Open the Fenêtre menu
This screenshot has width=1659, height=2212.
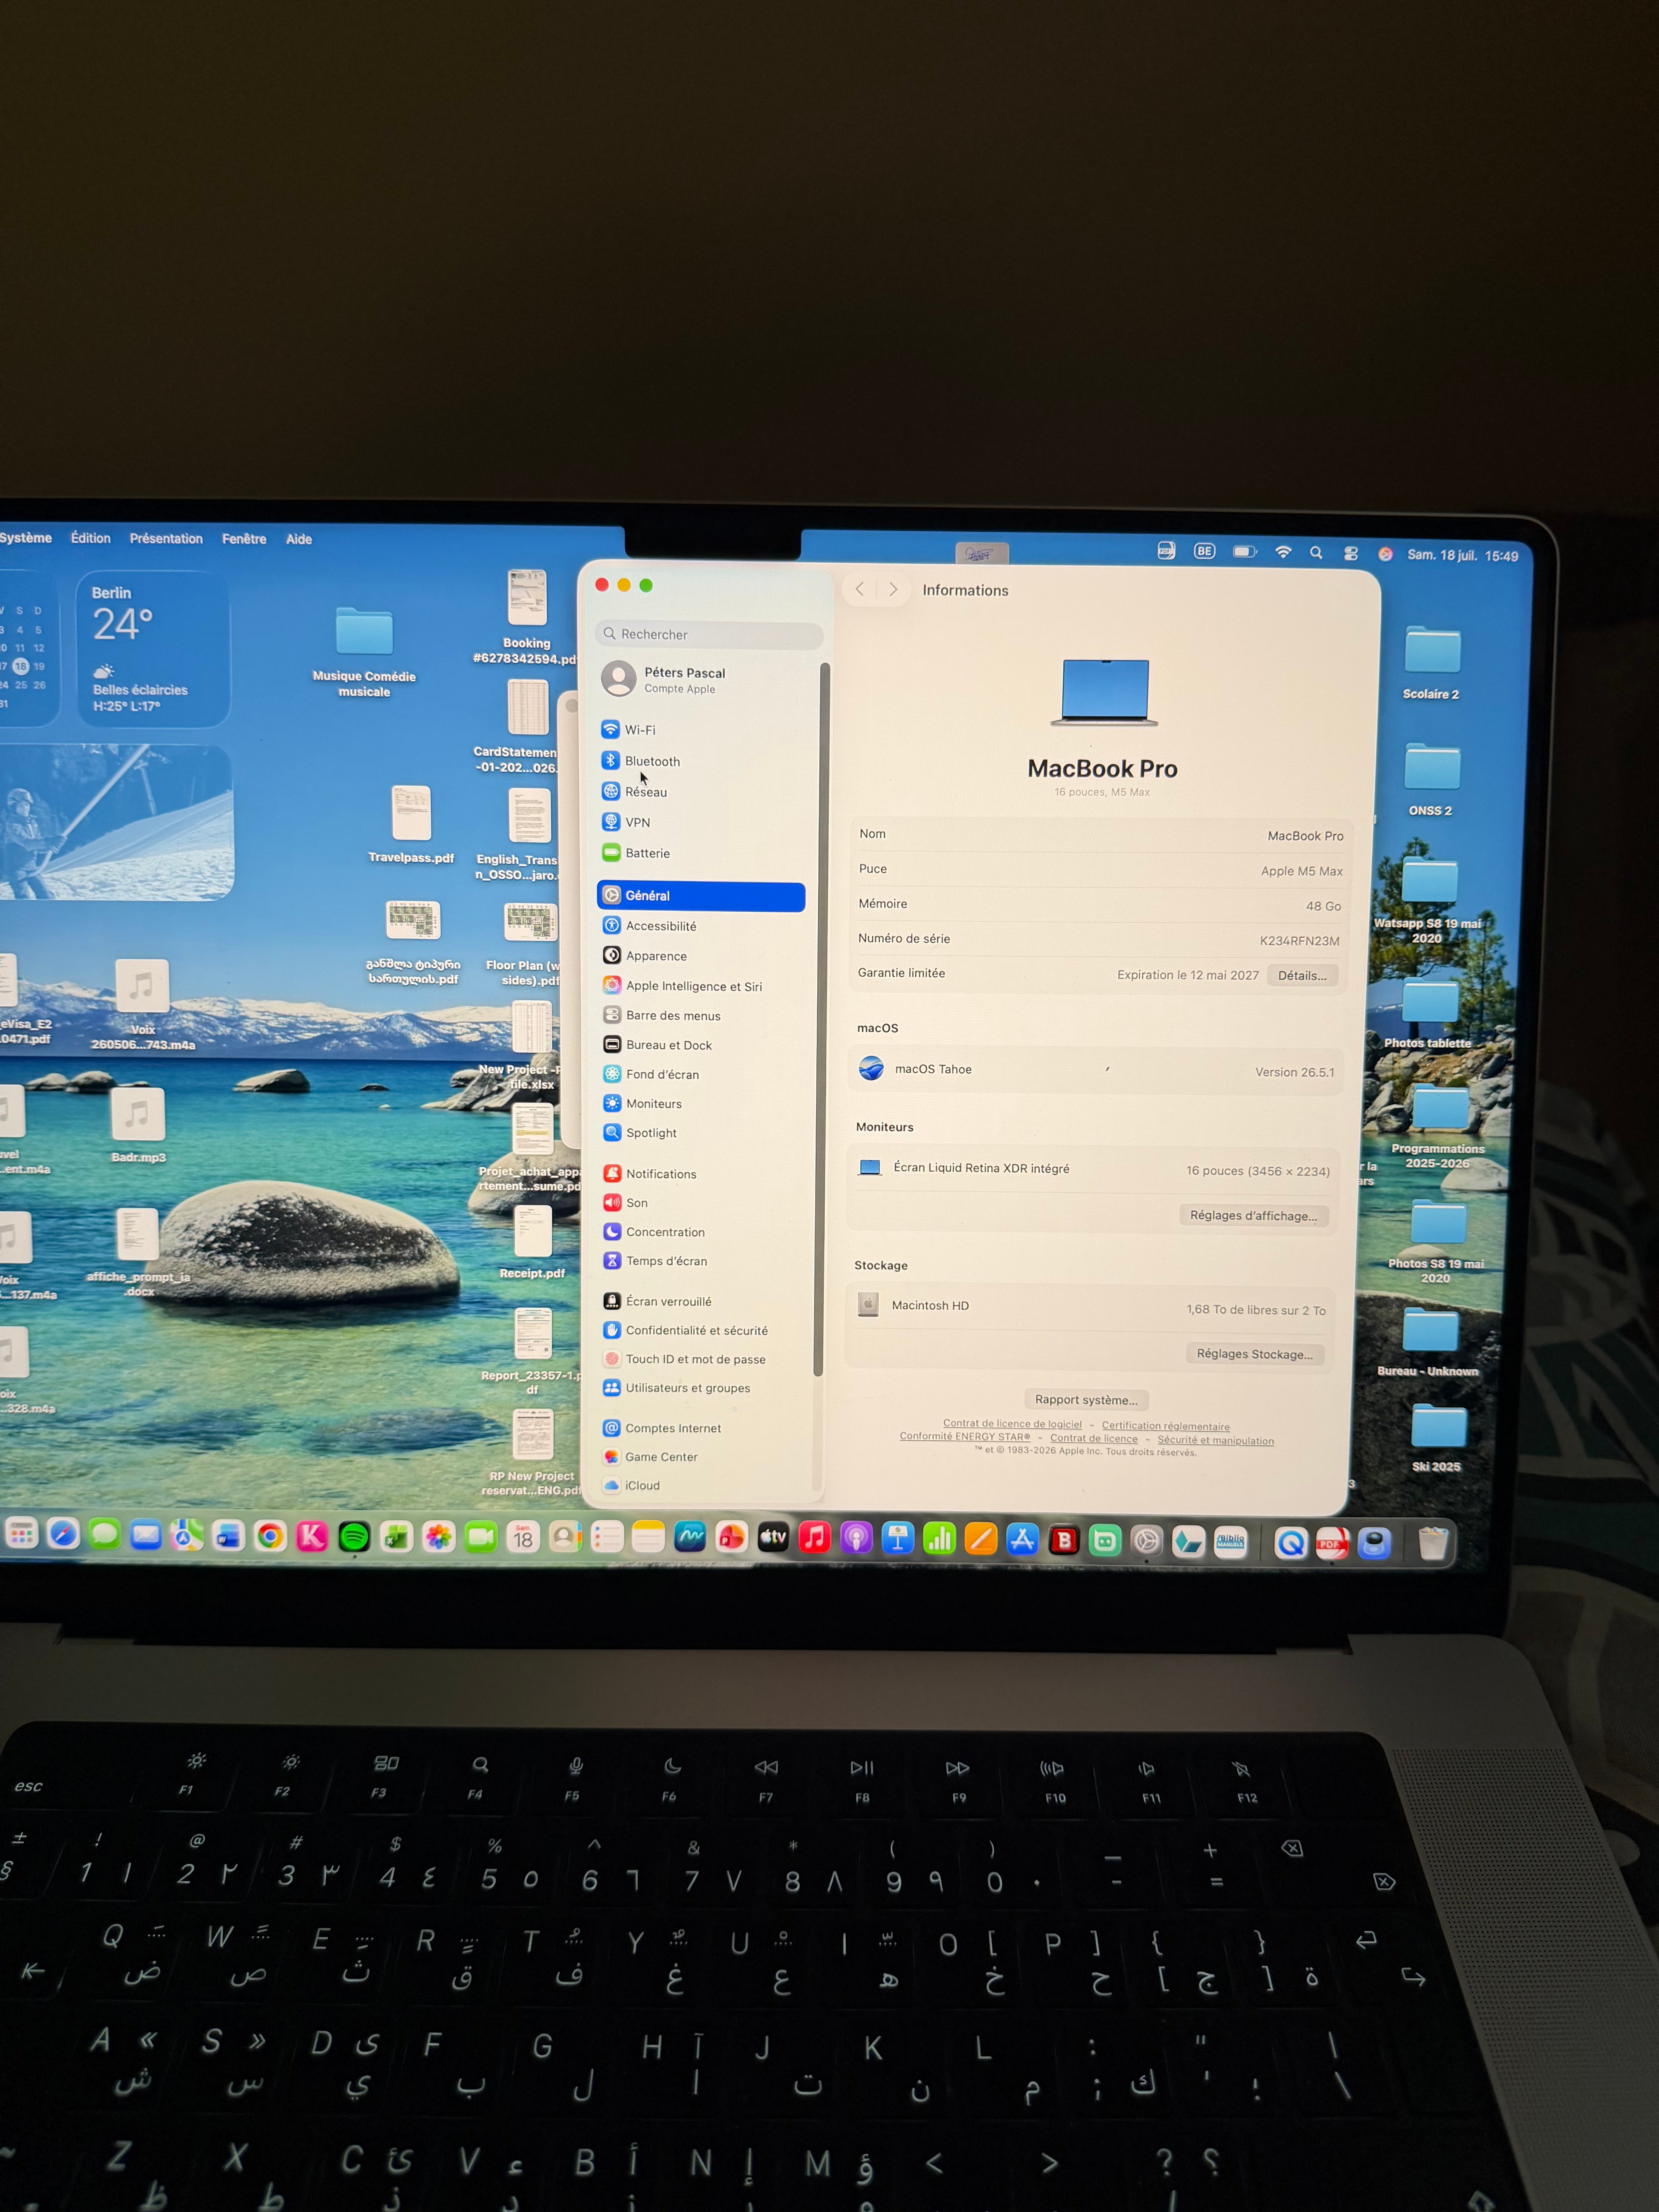pyautogui.click(x=244, y=539)
